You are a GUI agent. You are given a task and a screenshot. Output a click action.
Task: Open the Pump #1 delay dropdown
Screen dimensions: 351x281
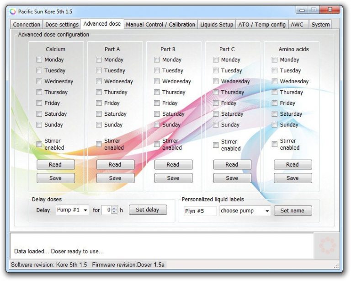(73, 210)
